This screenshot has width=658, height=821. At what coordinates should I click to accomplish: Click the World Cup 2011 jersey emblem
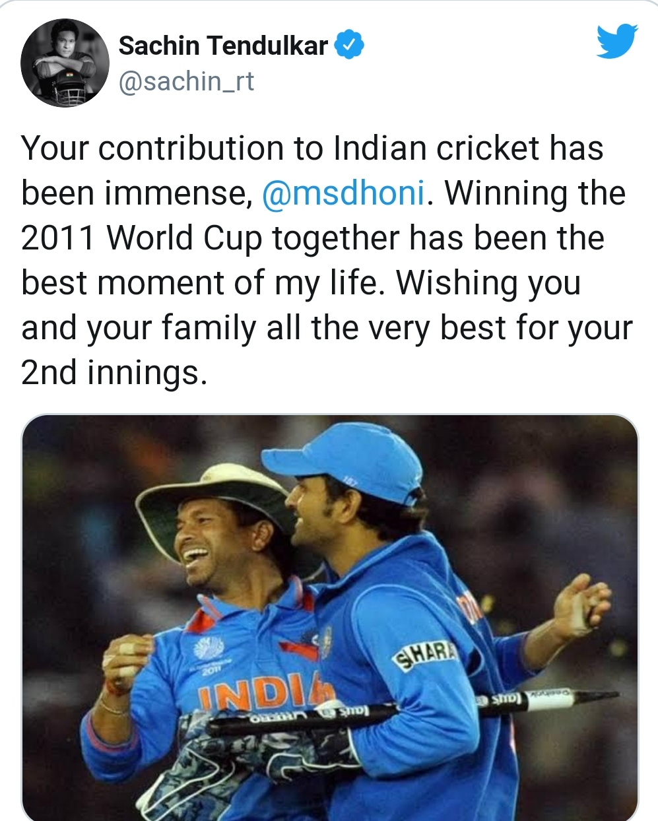209,654
